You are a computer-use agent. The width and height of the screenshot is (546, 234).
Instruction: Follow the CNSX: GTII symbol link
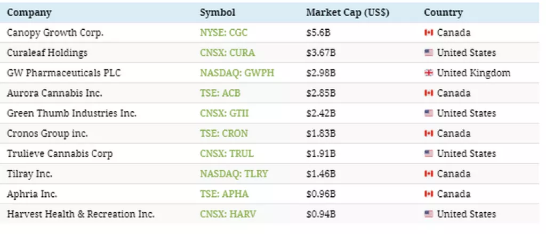pyautogui.click(x=224, y=113)
